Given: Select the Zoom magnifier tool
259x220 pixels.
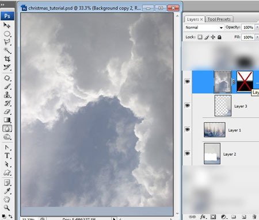Looking at the screenshot, I should (7, 208).
